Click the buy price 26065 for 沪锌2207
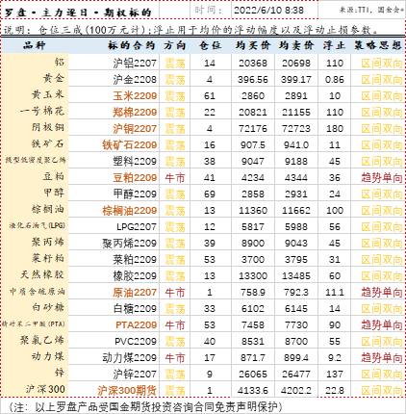This screenshot has height=414, width=406. [x=253, y=375]
